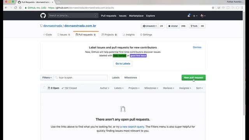Open the Chrome profile name button
Viewport: 249px width, 140px height.
[x=235, y=2]
